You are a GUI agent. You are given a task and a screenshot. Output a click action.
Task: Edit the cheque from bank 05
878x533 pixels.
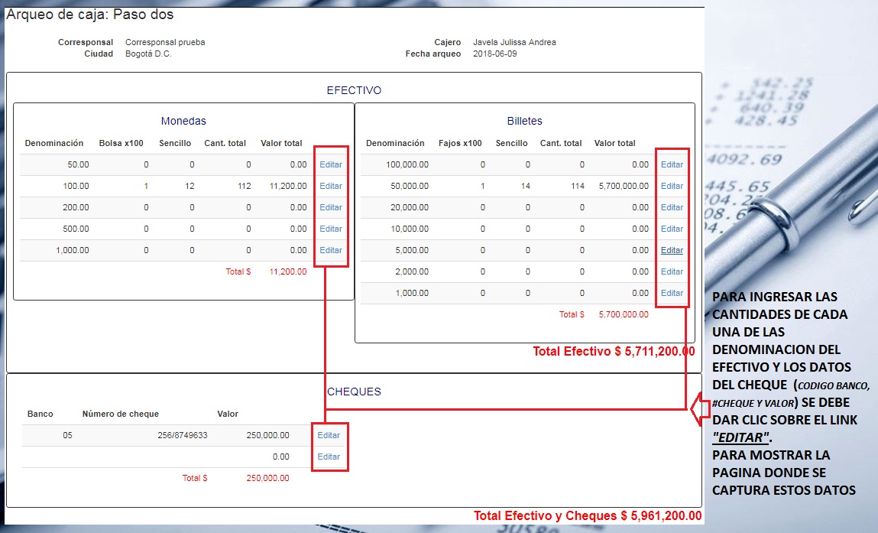(329, 435)
